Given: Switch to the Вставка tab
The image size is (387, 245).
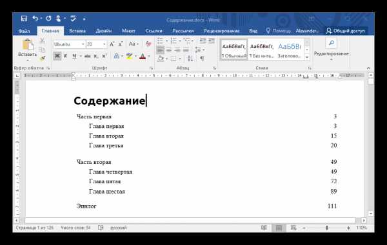Looking at the screenshot, I should pos(77,31).
